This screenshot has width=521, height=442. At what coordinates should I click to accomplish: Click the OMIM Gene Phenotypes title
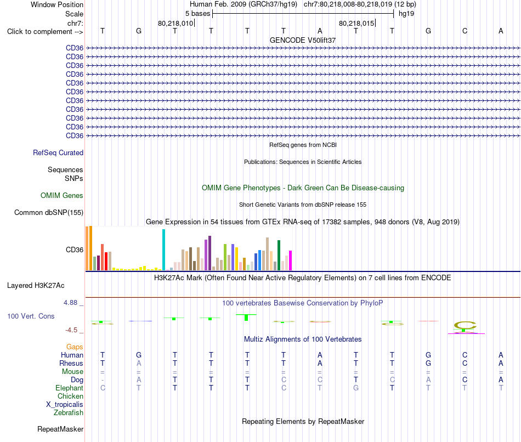[x=303, y=188]
